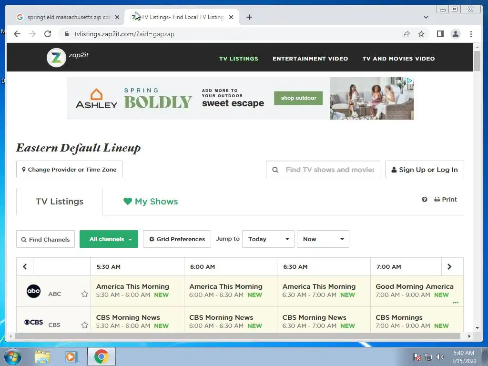Switch to My Shows tab
The image size is (488, 366).
(151, 202)
